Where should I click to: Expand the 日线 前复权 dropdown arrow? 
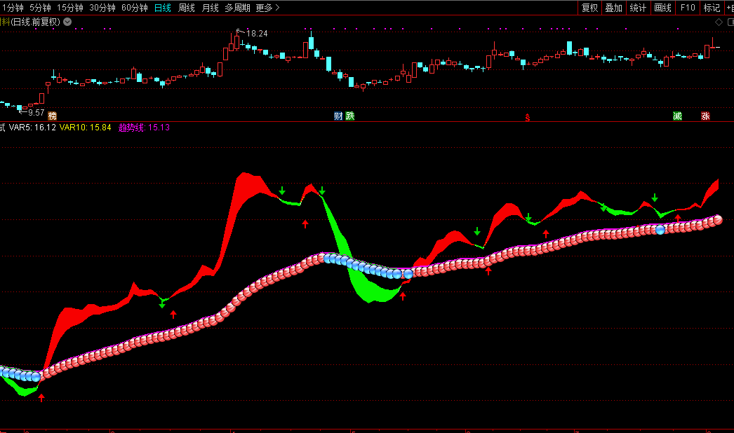(67, 22)
